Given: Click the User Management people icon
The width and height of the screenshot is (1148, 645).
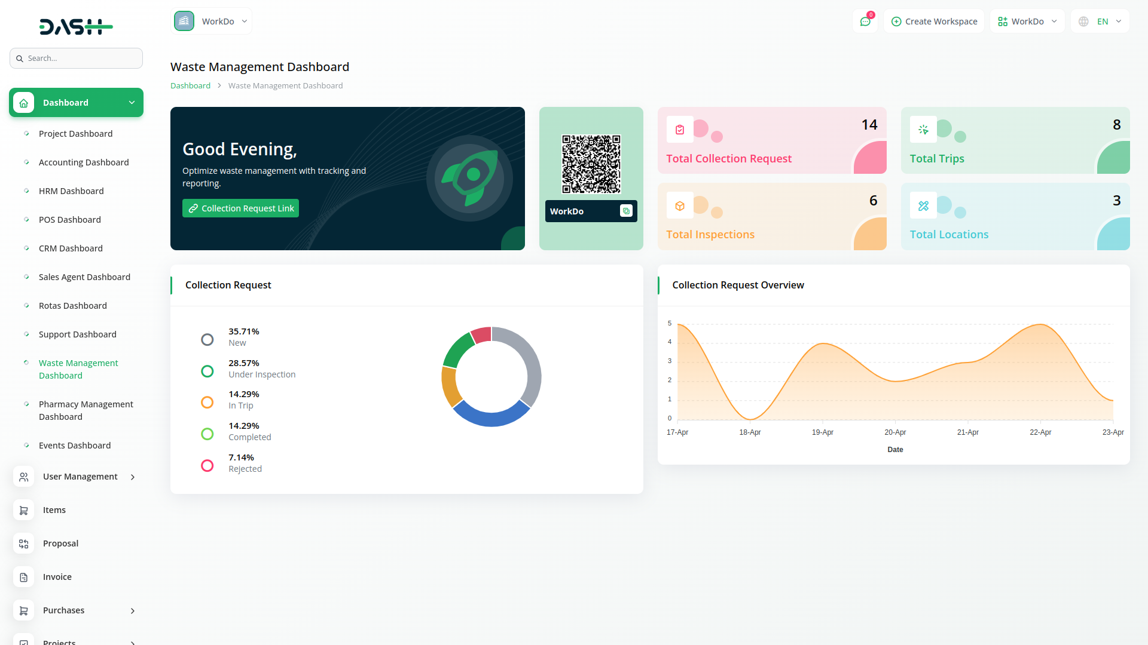Looking at the screenshot, I should pos(23,477).
